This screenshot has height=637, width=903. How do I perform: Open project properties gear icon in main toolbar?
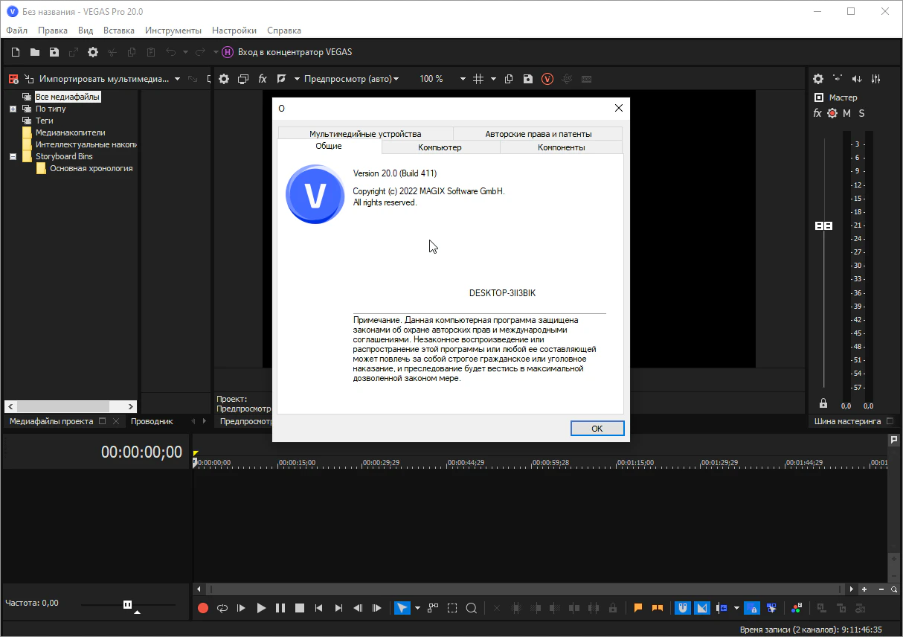point(93,52)
